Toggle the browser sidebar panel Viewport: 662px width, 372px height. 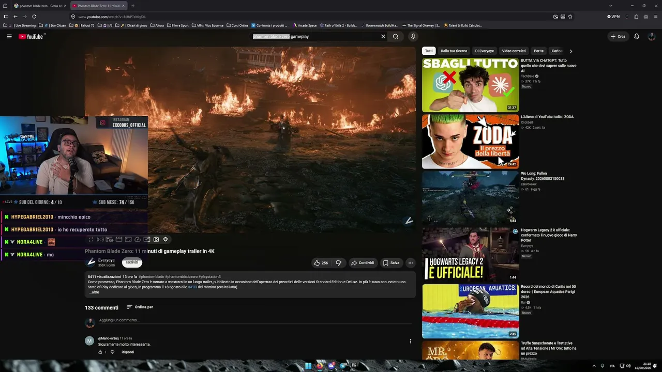(6, 17)
